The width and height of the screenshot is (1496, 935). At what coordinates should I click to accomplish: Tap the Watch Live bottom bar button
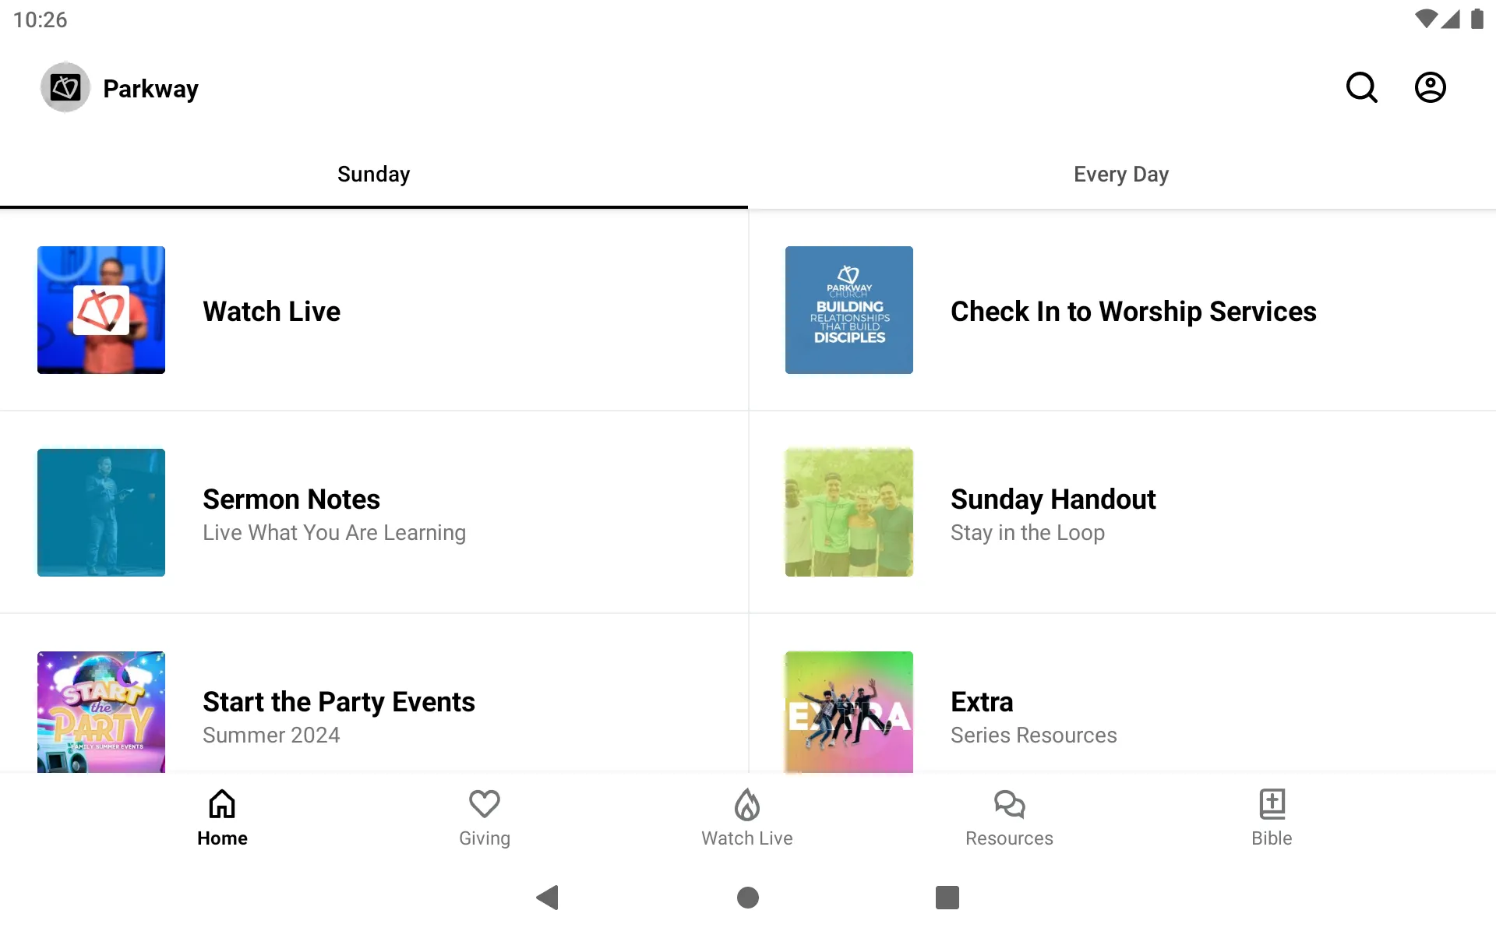click(747, 817)
